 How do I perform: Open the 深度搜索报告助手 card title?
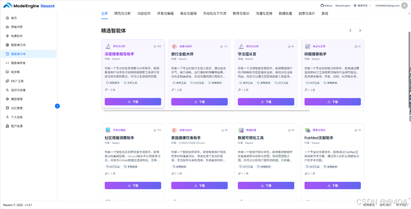(x=119, y=54)
